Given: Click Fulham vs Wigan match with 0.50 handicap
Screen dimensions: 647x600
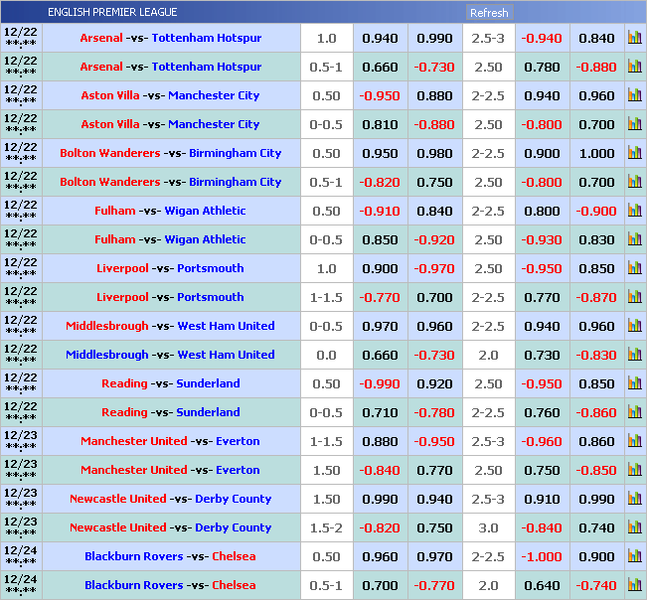Looking at the screenshot, I should tap(170, 212).
